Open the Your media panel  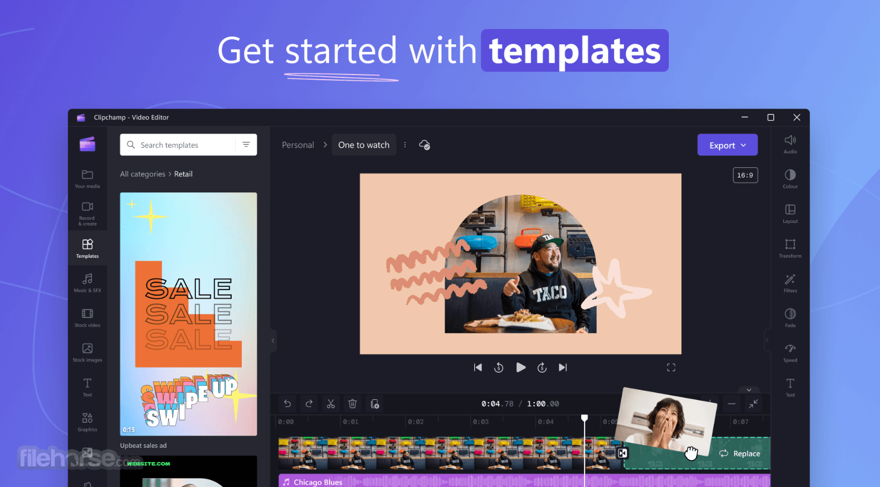87,179
